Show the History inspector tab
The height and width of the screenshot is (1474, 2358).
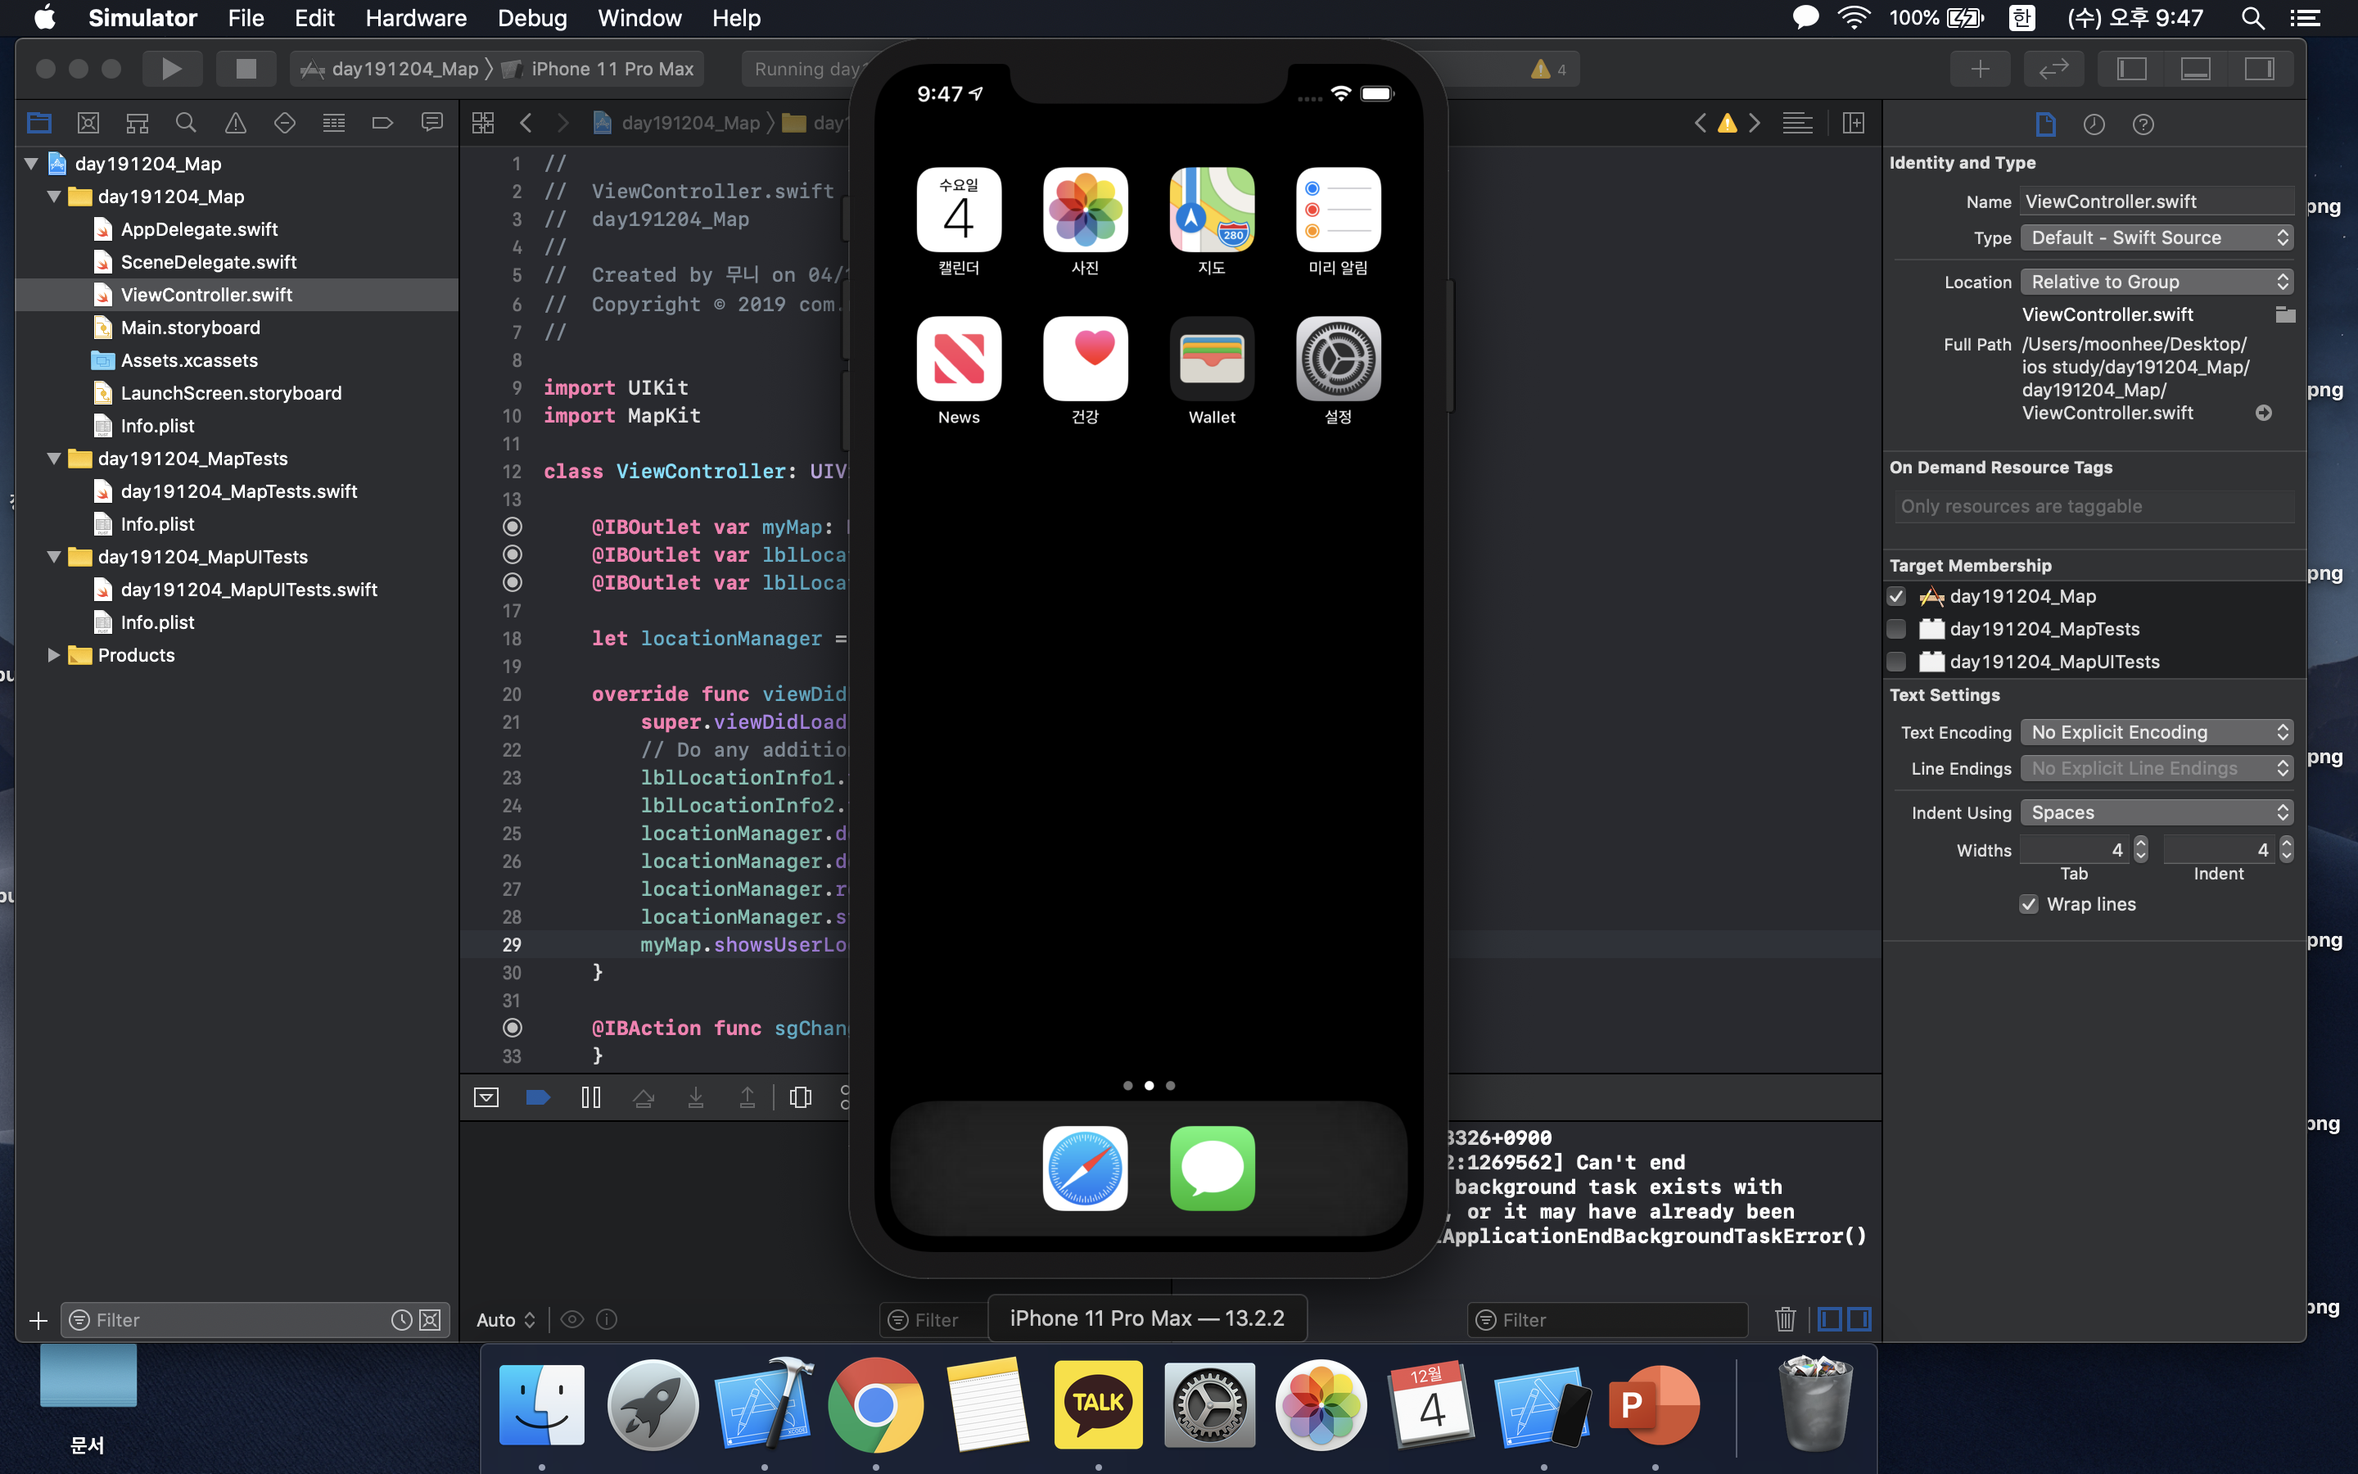pyautogui.click(x=2093, y=124)
